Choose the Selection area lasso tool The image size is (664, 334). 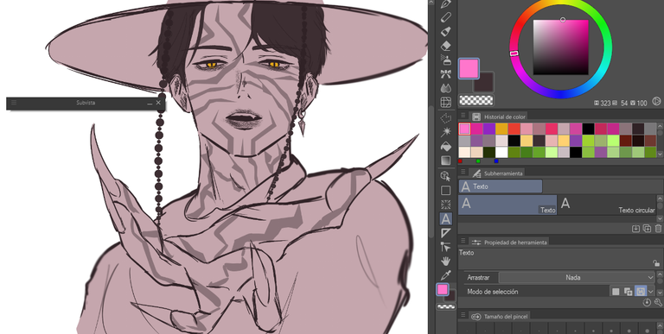[445, 117]
